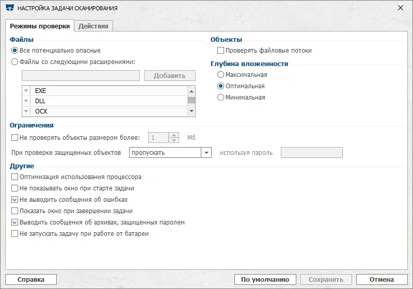413x289 pixels.
Task: Toggle "Оптимизация использования процессора" checkbox
Action: click(x=14, y=176)
